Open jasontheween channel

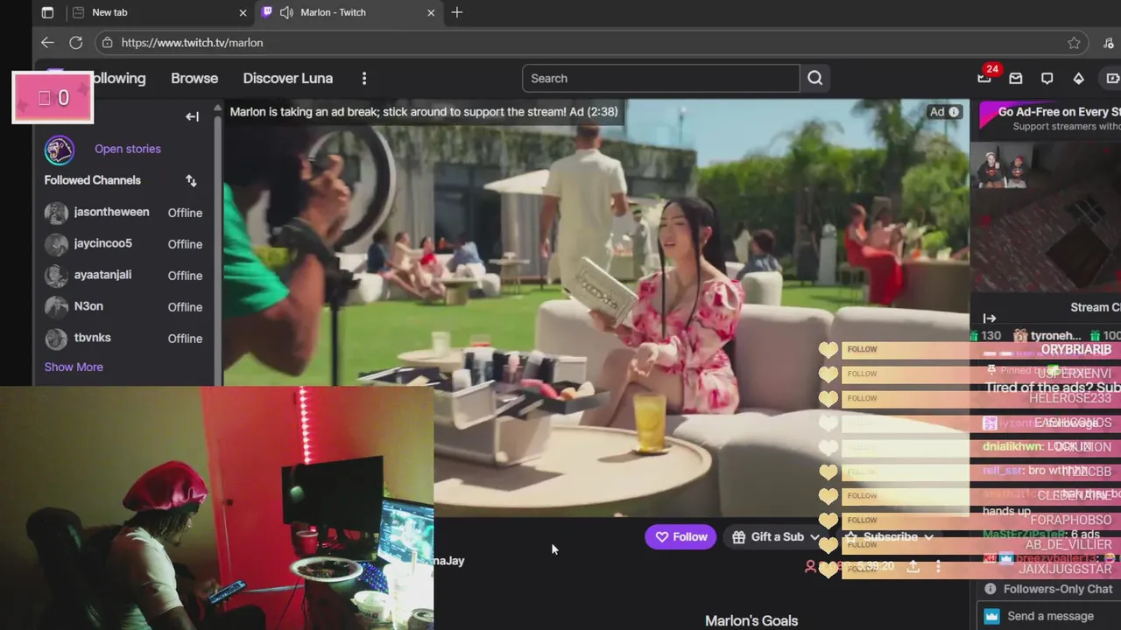(x=123, y=213)
